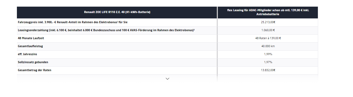Click the 25.213,00€ vehicle price value
This screenshot has width=353, height=97.
pos(268,22)
